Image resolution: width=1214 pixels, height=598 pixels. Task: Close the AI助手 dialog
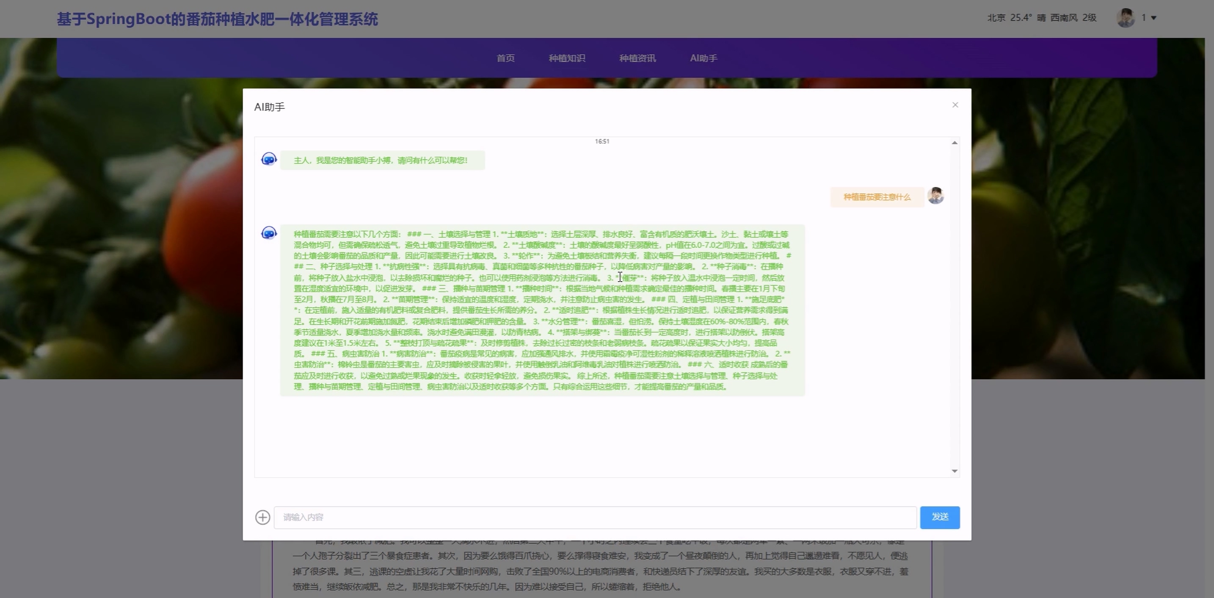955,105
